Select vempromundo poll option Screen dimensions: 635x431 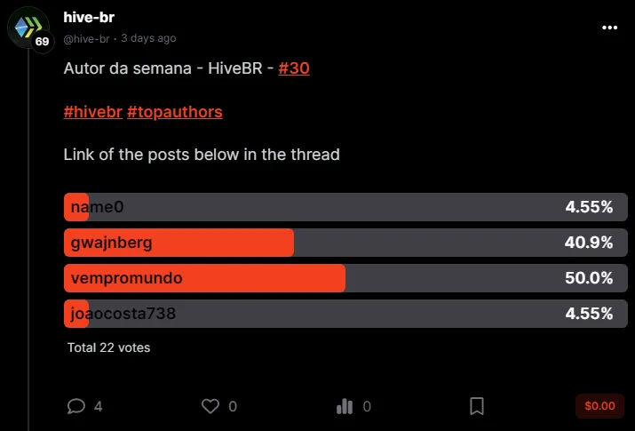pos(345,278)
